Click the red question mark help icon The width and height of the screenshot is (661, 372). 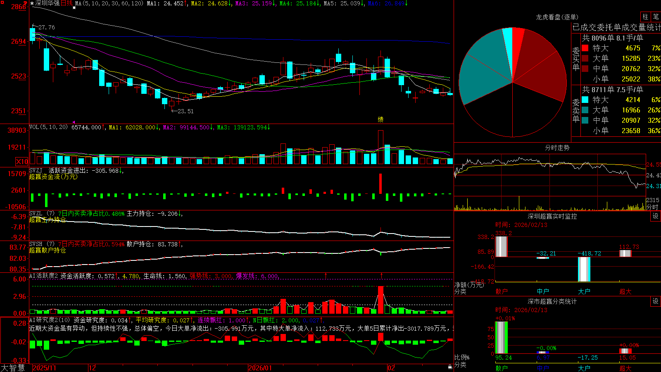(x=25, y=3)
